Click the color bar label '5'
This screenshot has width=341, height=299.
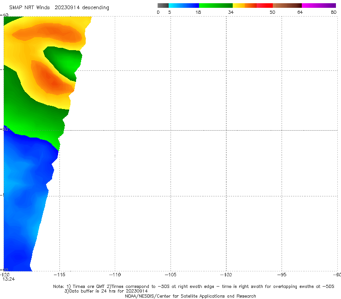click(x=170, y=12)
